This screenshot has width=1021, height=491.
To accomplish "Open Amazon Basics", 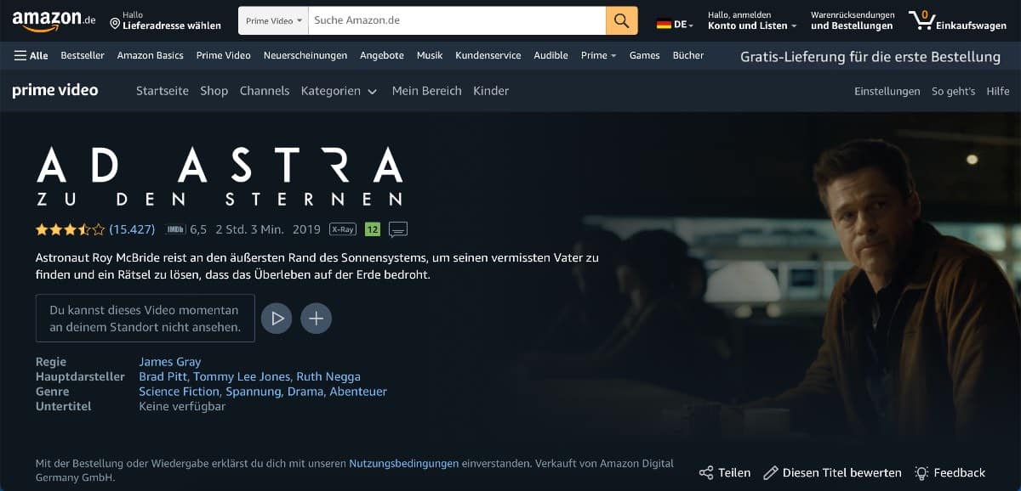I will click(x=150, y=55).
